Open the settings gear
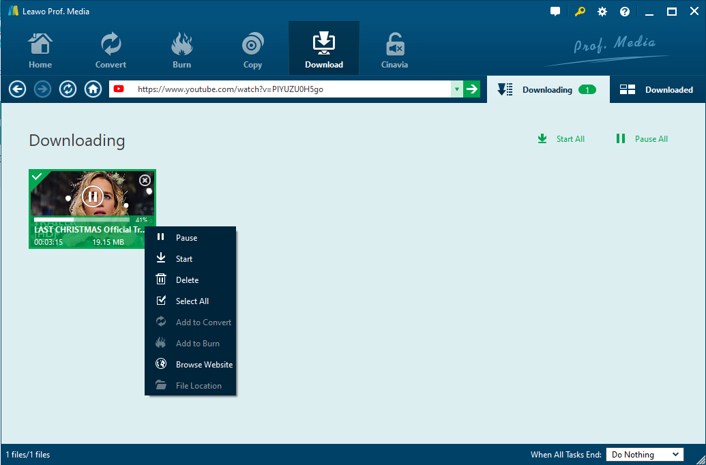706x465 pixels. (x=602, y=12)
